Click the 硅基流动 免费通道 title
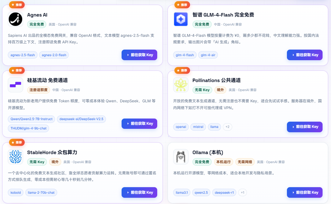331x204 pixels. [48, 80]
